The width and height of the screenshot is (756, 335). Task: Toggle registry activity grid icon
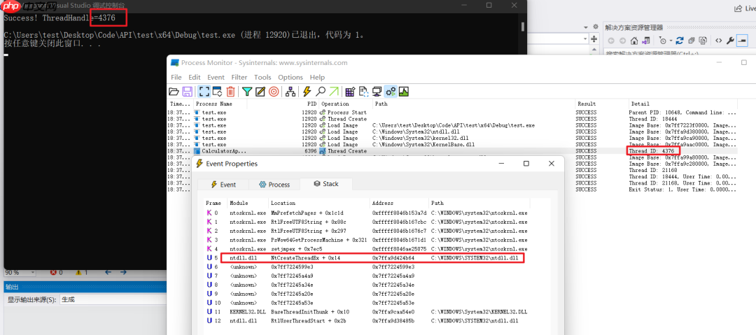click(x=351, y=91)
